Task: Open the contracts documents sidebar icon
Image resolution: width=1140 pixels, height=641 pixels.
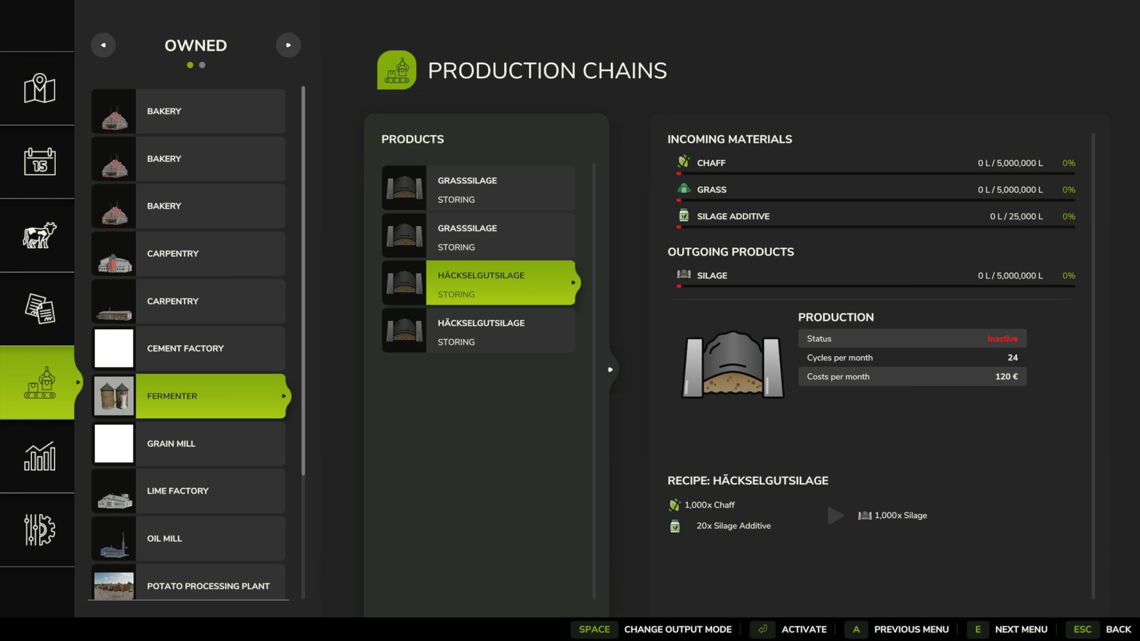Action: [x=39, y=309]
